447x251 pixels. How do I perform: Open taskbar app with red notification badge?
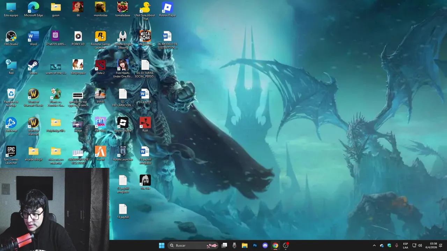point(286,245)
